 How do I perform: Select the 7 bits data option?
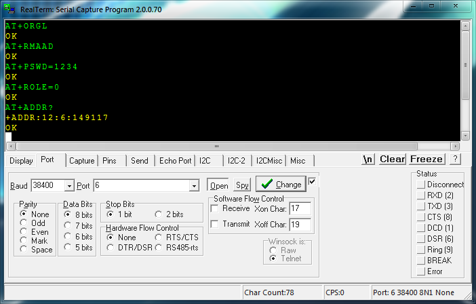68,225
